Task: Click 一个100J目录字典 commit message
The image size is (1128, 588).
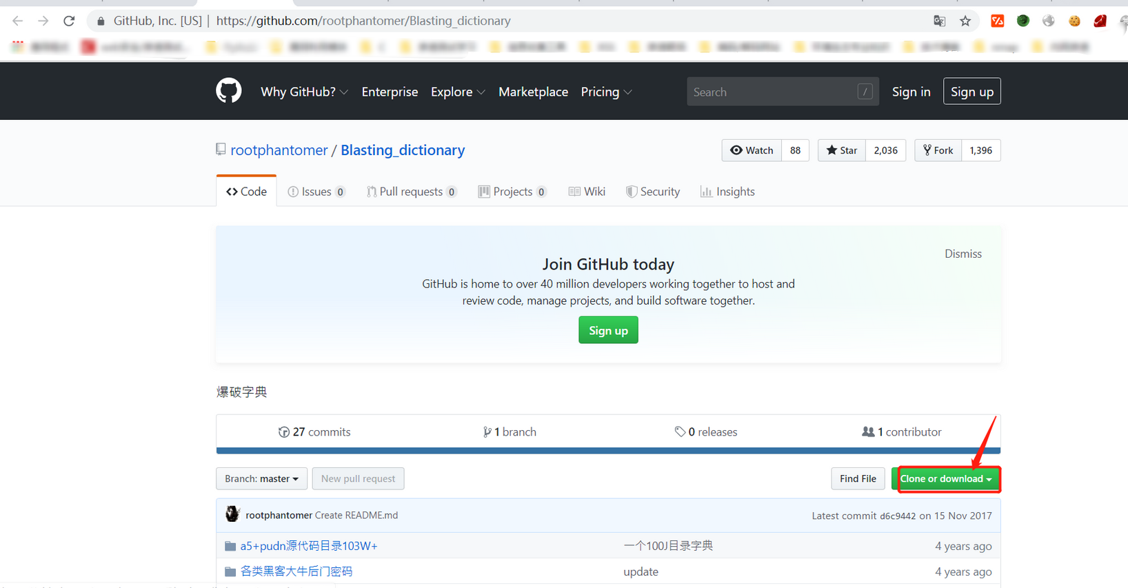Action: click(668, 546)
